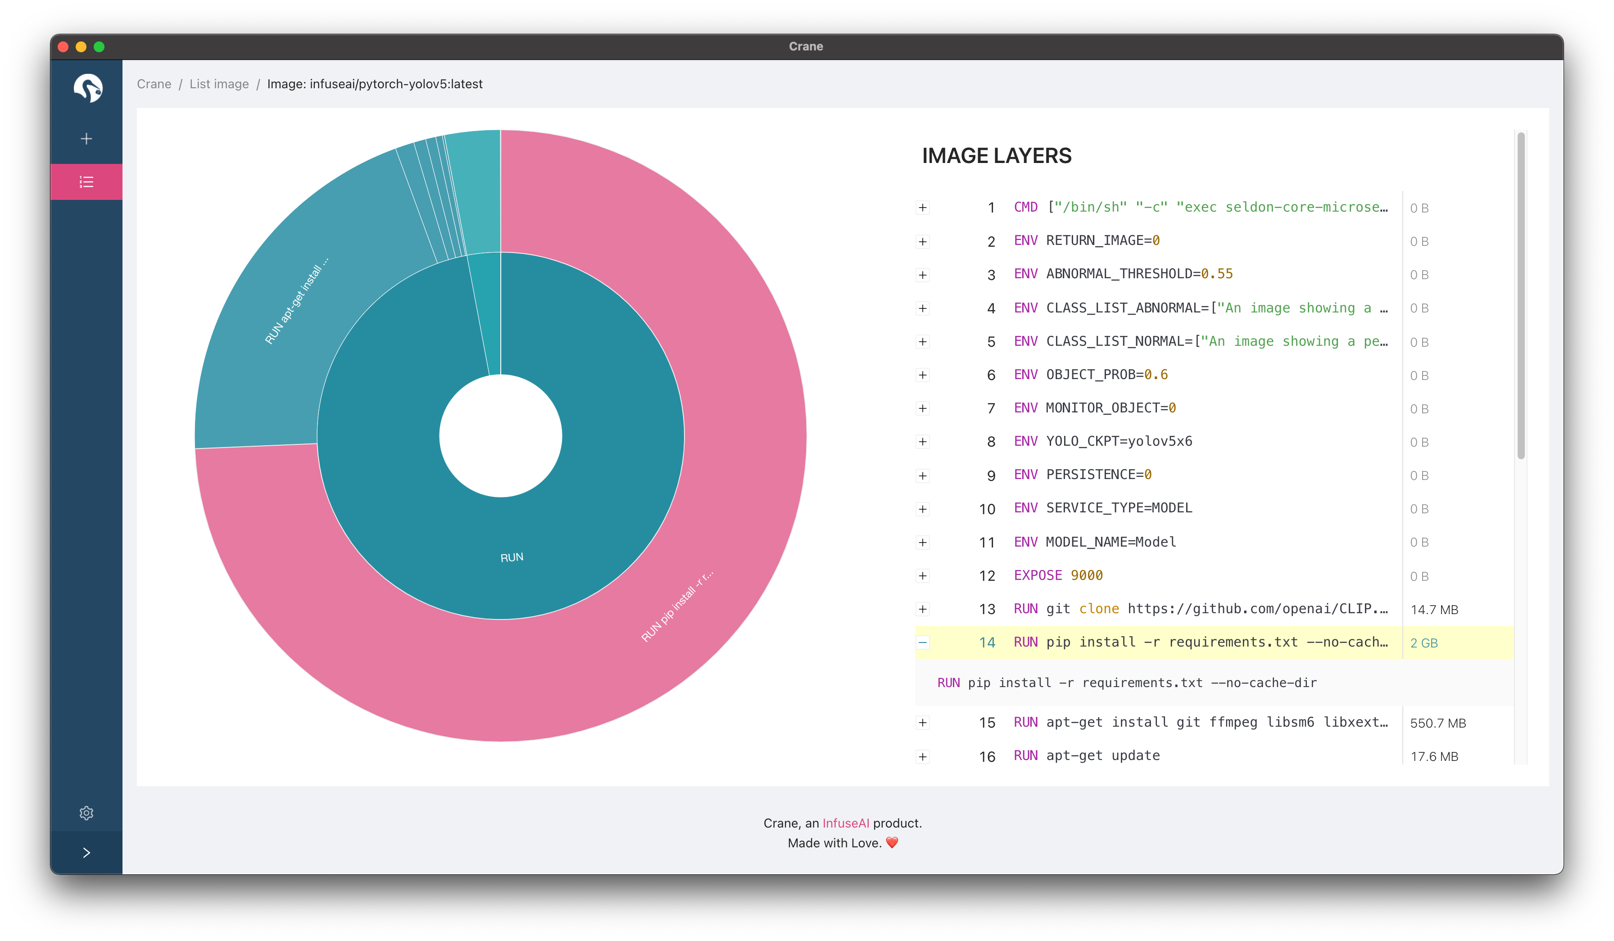Expand layer 1 CMD row
This screenshot has width=1614, height=941.
(922, 208)
